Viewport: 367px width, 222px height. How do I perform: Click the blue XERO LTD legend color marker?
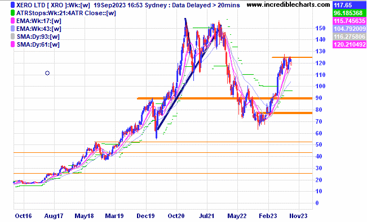coord(12,5)
